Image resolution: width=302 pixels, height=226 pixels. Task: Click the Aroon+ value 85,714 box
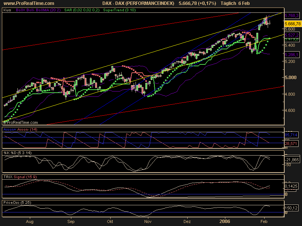click(x=291, y=135)
